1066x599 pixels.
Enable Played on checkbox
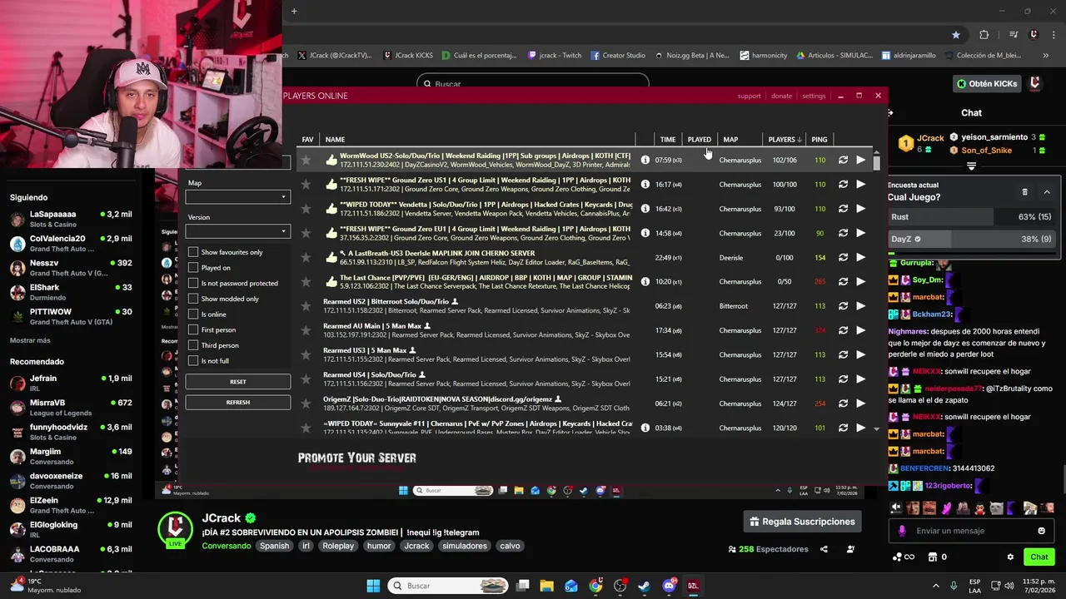(193, 268)
